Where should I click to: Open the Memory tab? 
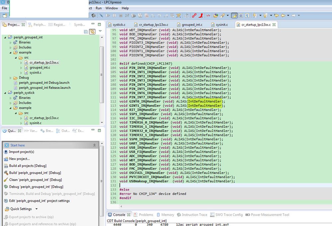point(165,215)
